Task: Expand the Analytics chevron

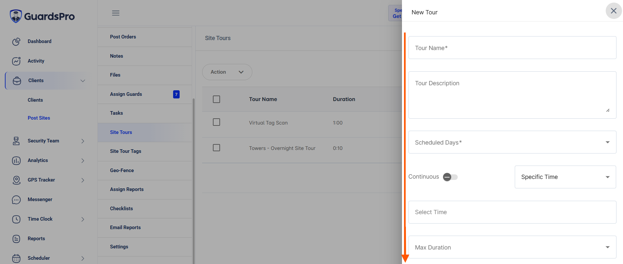Action: click(83, 161)
